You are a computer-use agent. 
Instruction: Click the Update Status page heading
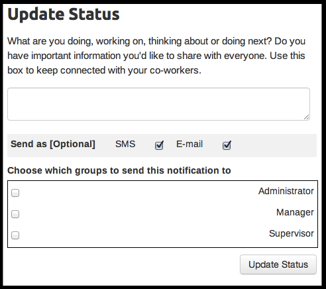(64, 14)
